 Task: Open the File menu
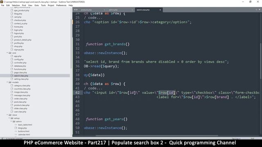(x=2, y=5)
